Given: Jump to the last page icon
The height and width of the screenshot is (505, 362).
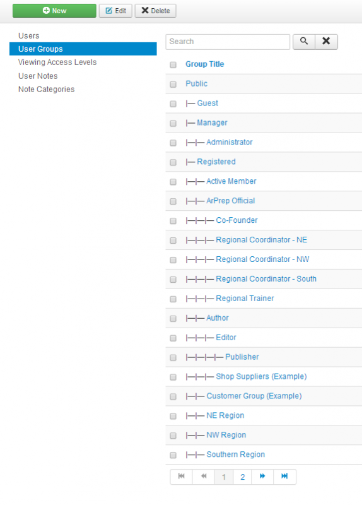Looking at the screenshot, I should pyautogui.click(x=284, y=477).
